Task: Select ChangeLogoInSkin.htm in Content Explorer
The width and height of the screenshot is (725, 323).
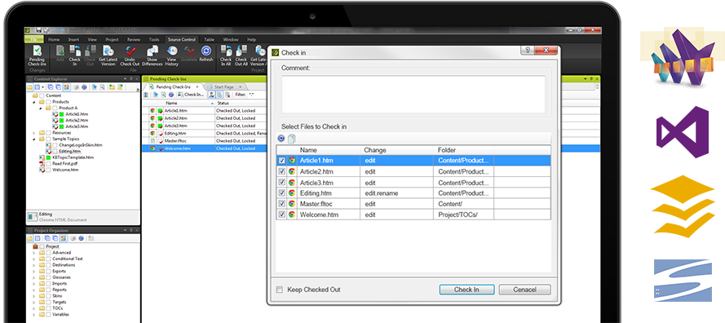Action: coord(81,145)
